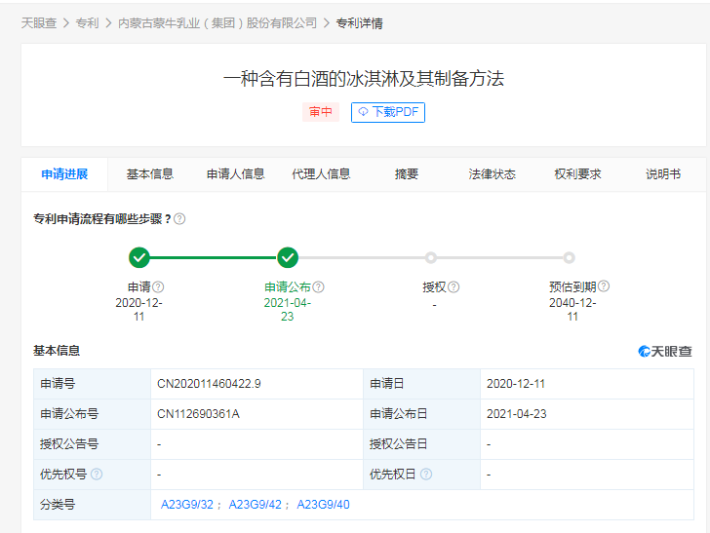Click green checkmark at 申请公布 step
Screen dimensions: 710x533
pos(287,257)
